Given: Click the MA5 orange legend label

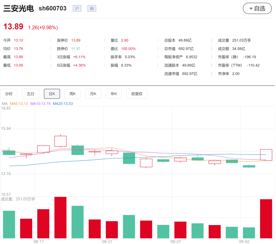Looking at the screenshot, I should point(19,104).
